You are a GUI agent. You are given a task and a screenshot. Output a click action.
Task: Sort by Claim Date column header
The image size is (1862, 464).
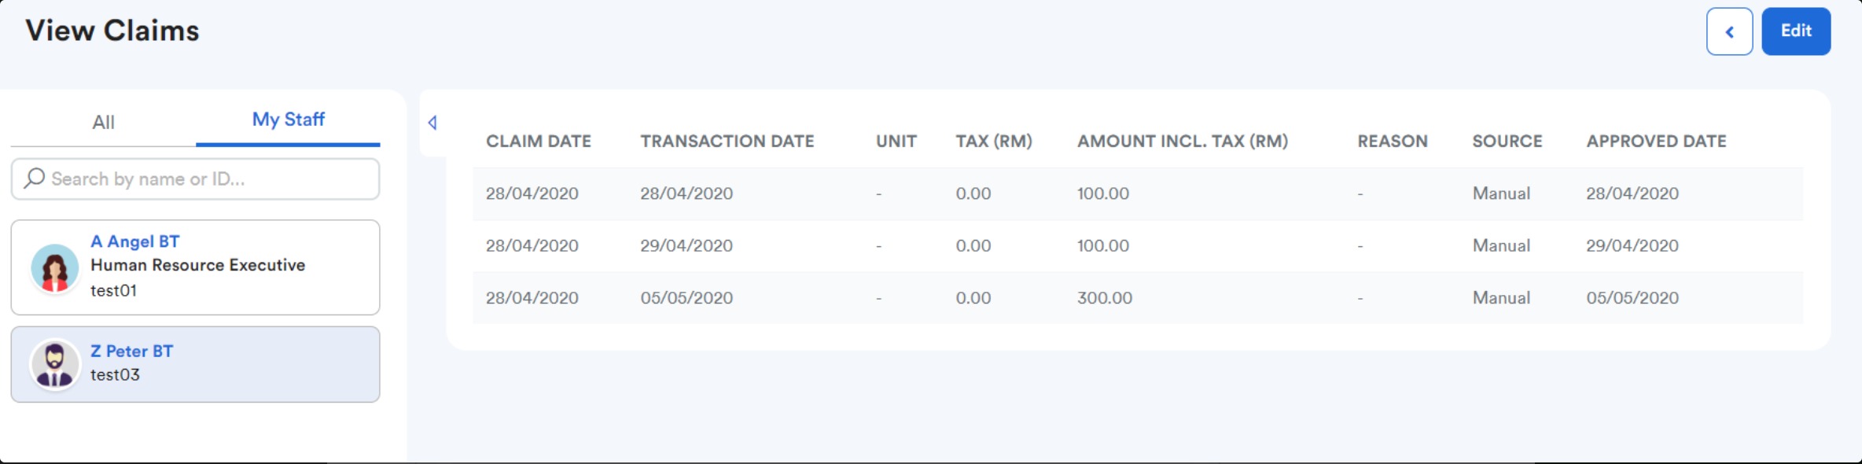pyautogui.click(x=539, y=142)
